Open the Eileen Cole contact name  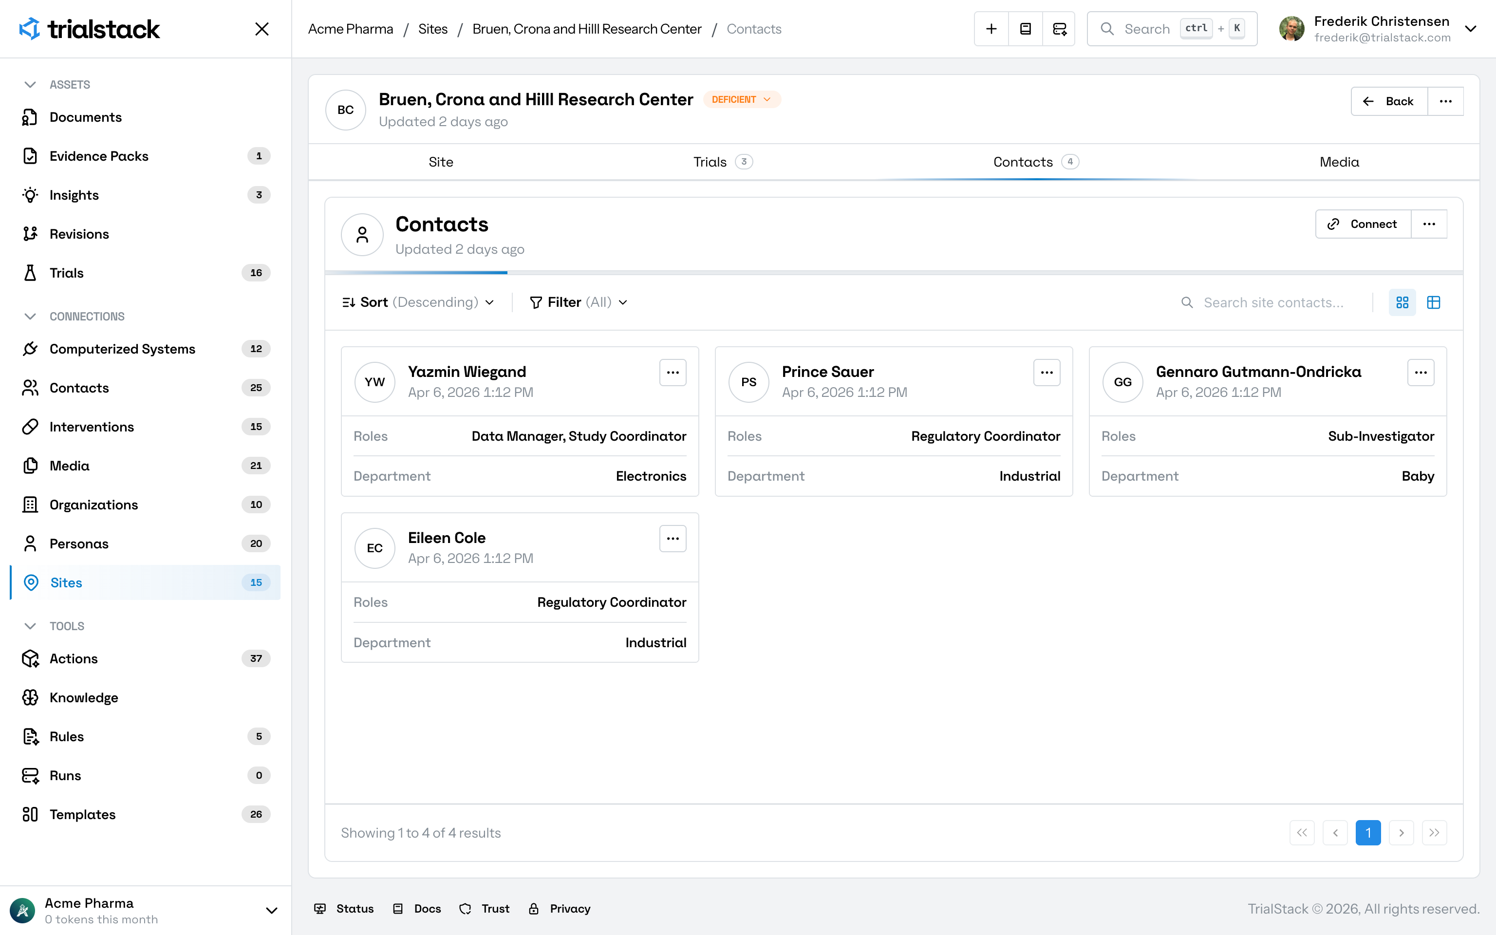point(447,538)
